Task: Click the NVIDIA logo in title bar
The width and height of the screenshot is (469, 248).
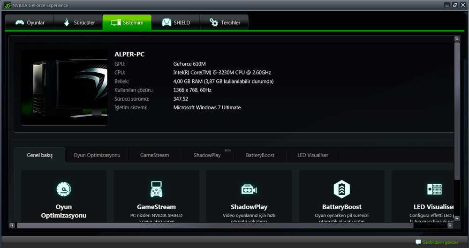Action: 7,5
